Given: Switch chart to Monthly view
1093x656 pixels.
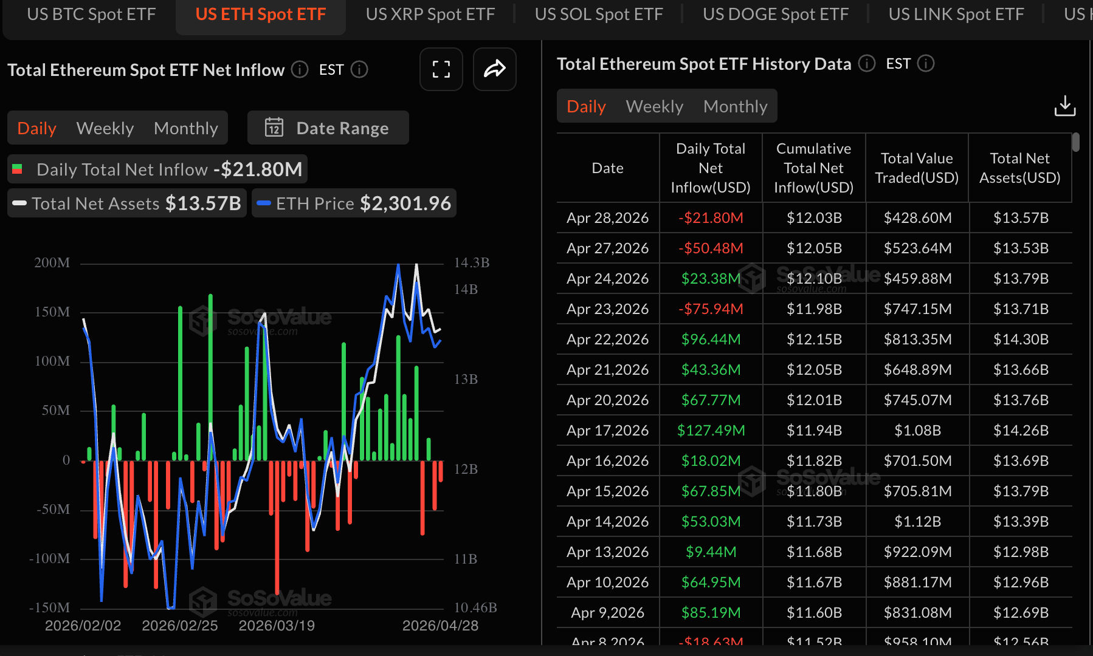Looking at the screenshot, I should click(x=185, y=128).
